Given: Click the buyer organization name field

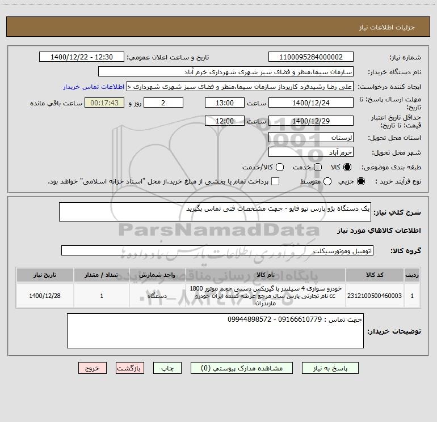Looking at the screenshot, I should [226, 71].
